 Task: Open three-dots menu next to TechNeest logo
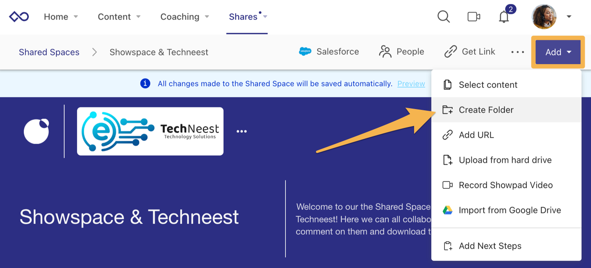[x=241, y=131]
